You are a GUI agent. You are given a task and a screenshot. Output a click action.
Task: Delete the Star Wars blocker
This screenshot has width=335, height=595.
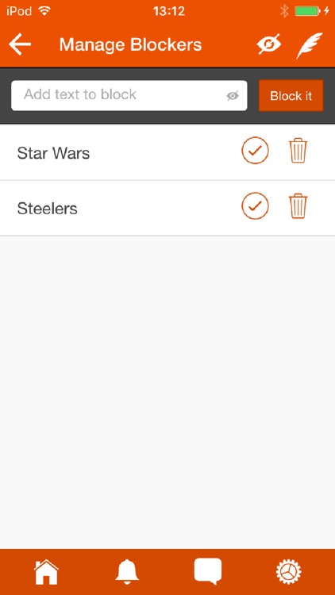coord(298,151)
